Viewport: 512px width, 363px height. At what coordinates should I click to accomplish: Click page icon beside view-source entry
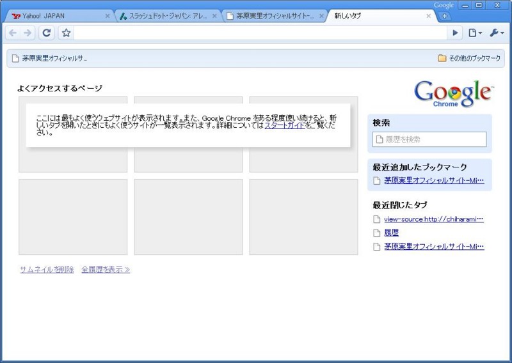click(x=377, y=219)
